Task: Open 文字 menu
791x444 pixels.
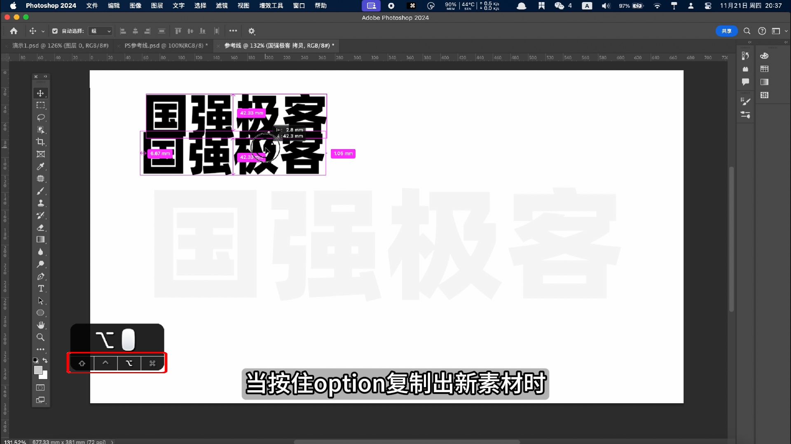Action: coord(179,6)
